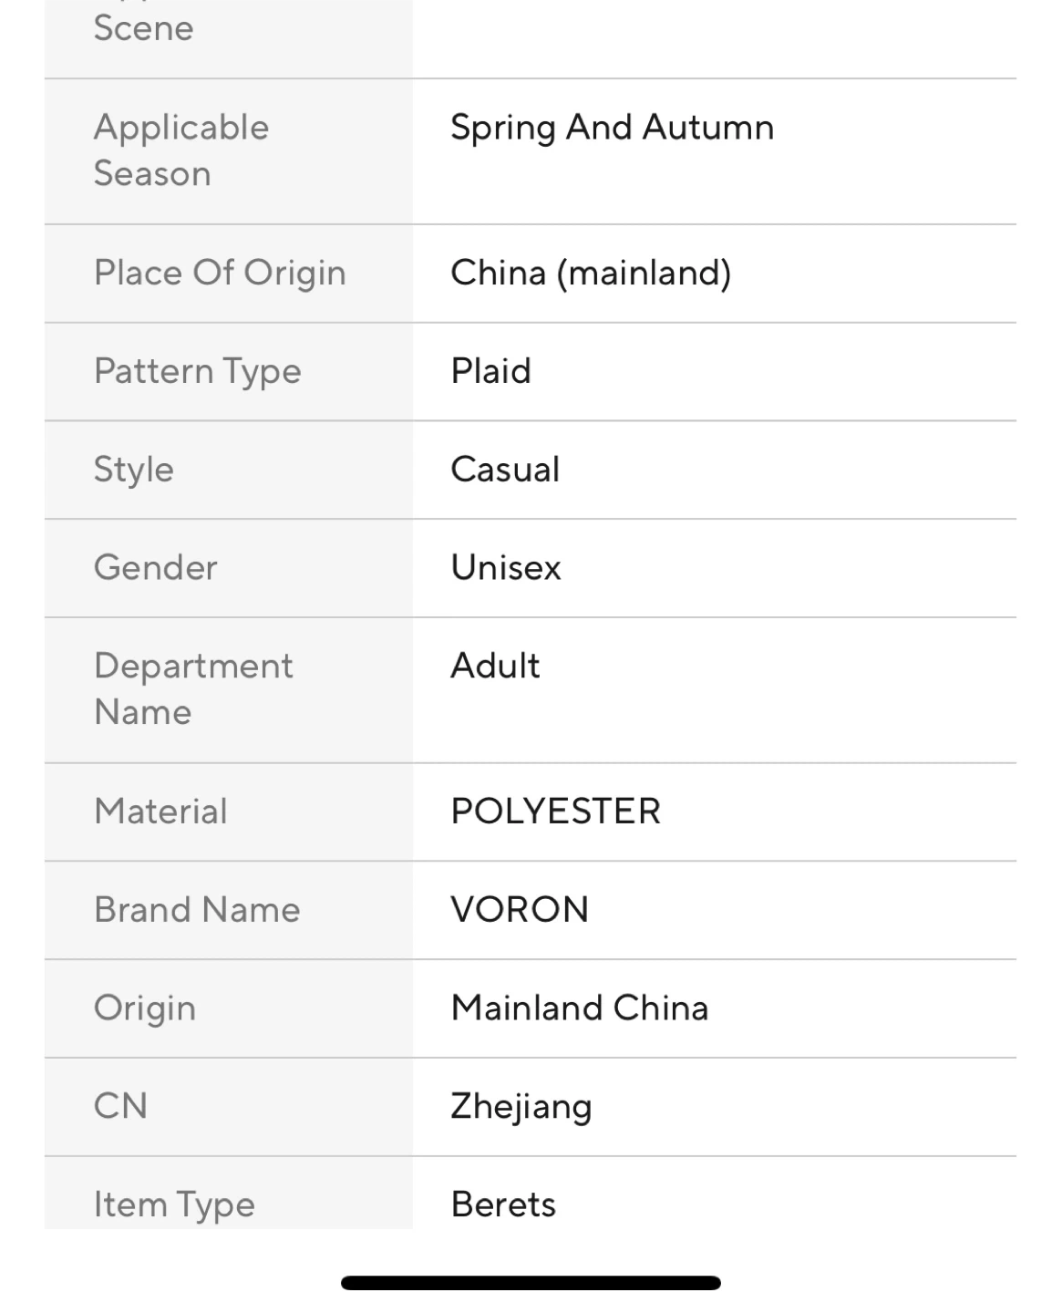The image size is (1062, 1313).
Task: Tap the home indicator bar
Action: [531, 1283]
